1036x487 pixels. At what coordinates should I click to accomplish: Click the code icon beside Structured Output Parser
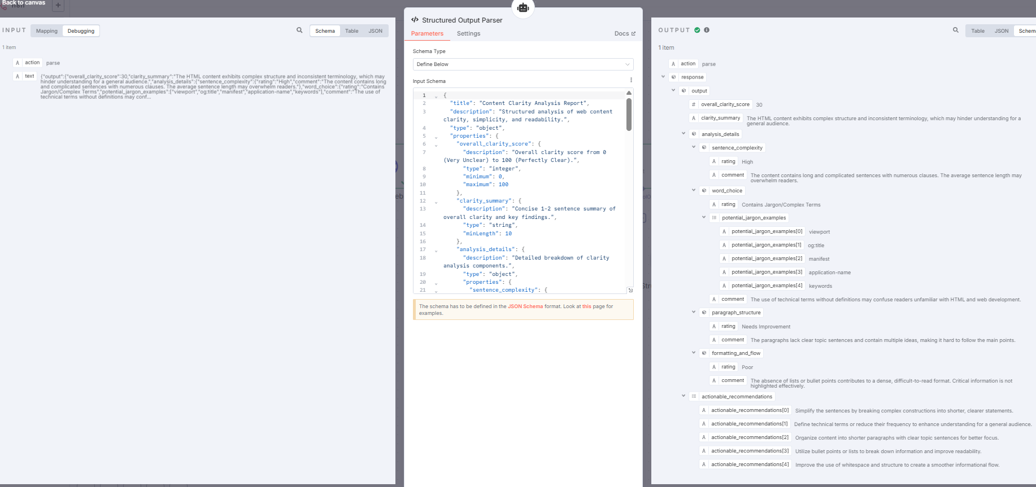coord(415,20)
